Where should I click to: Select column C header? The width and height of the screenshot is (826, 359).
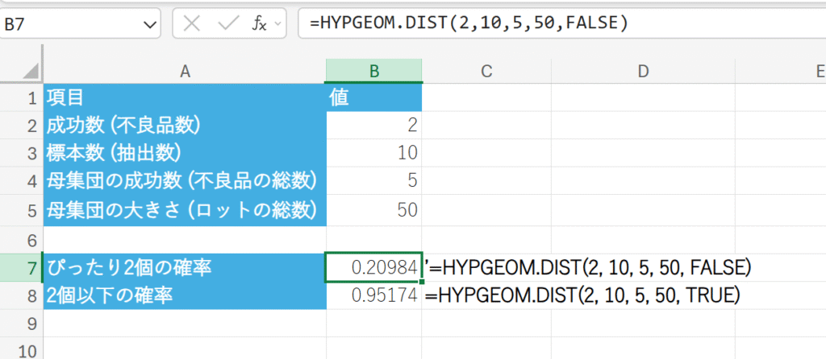[486, 71]
